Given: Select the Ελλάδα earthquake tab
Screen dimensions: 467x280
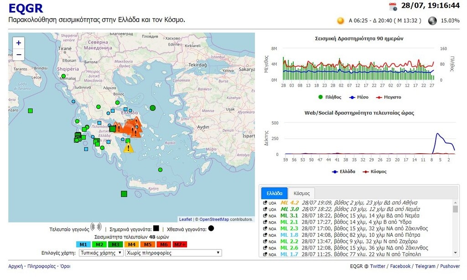Looking at the screenshot, I should [x=275, y=193].
